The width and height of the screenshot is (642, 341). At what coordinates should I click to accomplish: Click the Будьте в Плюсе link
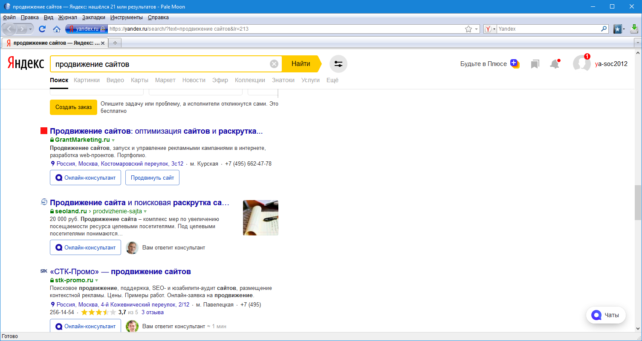click(x=483, y=64)
